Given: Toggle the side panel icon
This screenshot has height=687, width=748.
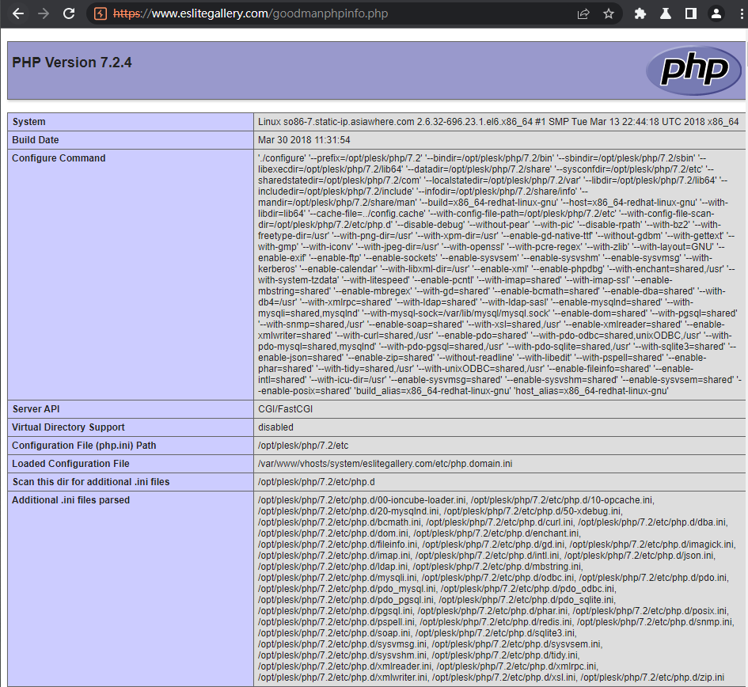Looking at the screenshot, I should (691, 13).
